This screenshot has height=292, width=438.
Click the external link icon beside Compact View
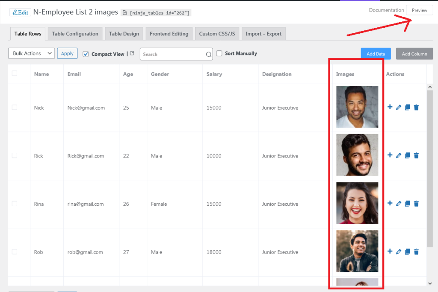[132, 53]
